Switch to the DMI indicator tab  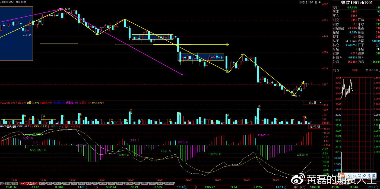click(x=74, y=183)
